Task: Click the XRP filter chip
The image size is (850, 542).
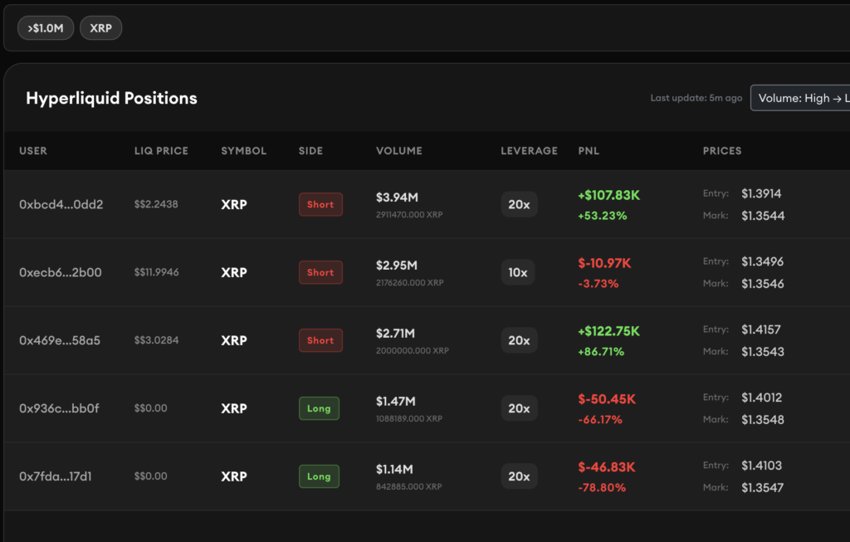Action: click(100, 28)
